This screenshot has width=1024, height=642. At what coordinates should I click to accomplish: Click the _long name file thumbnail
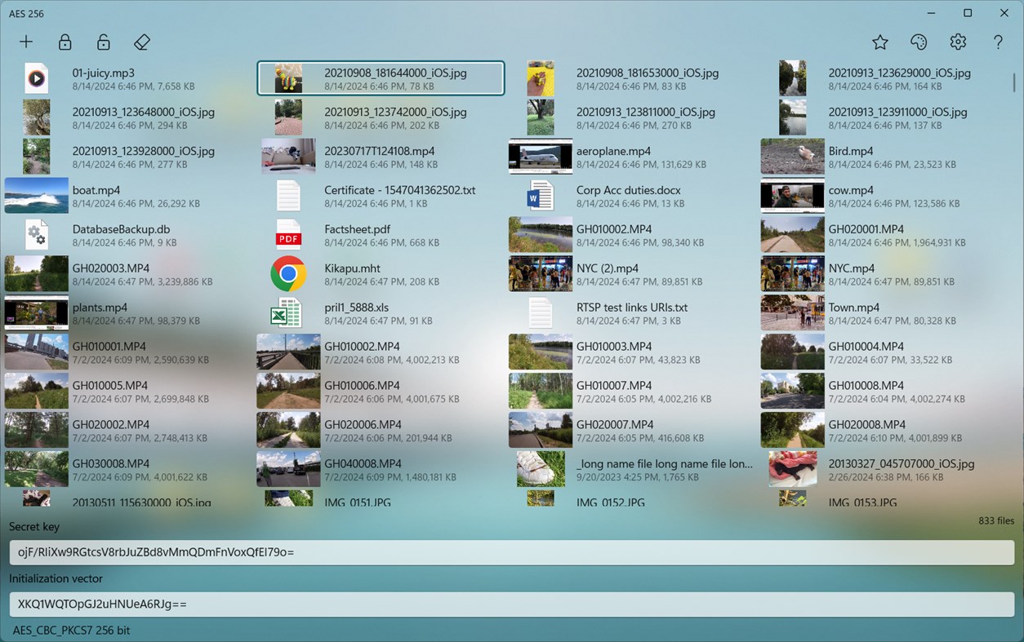click(541, 469)
